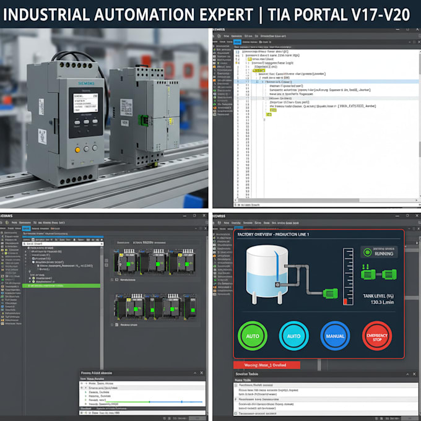Click scroll-left arrow of code editor scrollbar
The image size is (421, 421).
coord(236,201)
